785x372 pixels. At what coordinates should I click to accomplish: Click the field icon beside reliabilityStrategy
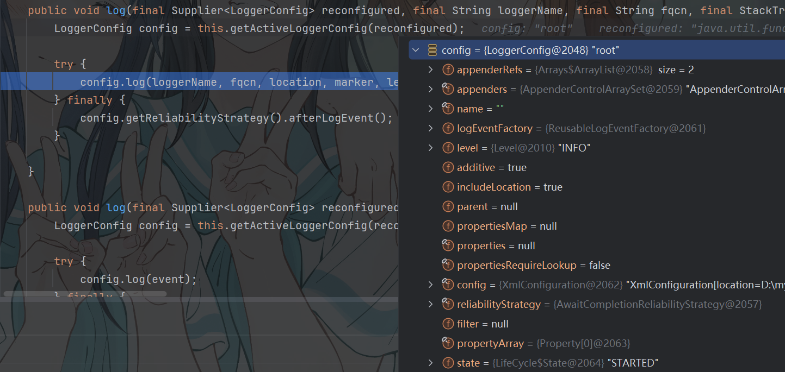coord(448,305)
